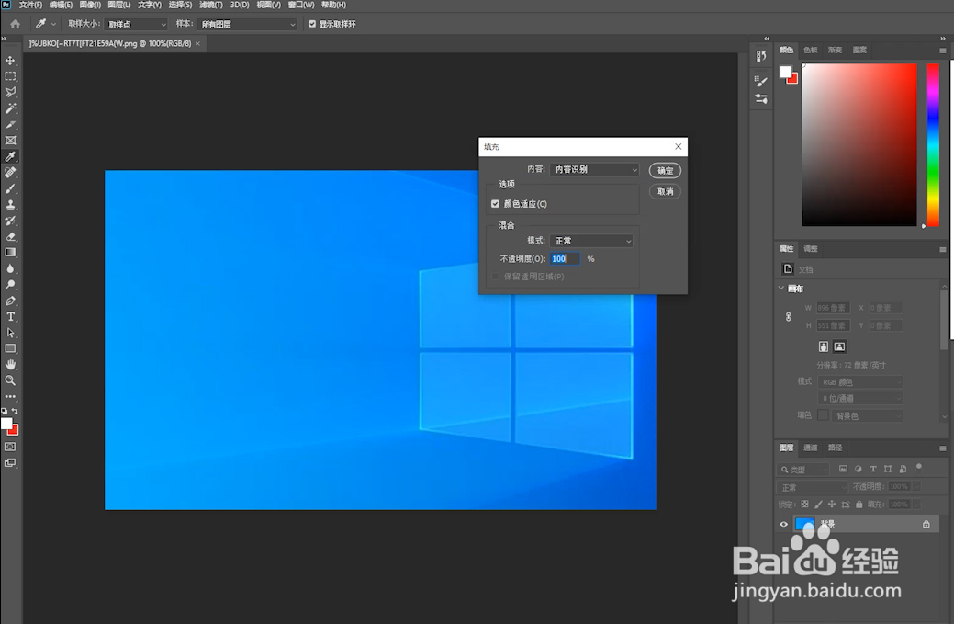Toggle the Show Sampling Ring checkbox
This screenshot has width=954, height=624.
click(312, 24)
